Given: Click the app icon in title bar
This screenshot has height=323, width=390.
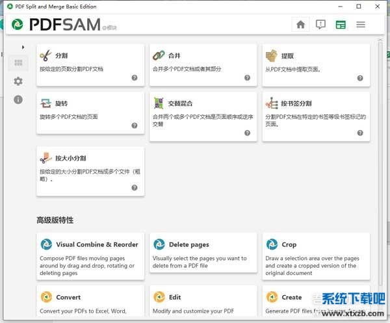Looking at the screenshot, I should coord(10,6).
